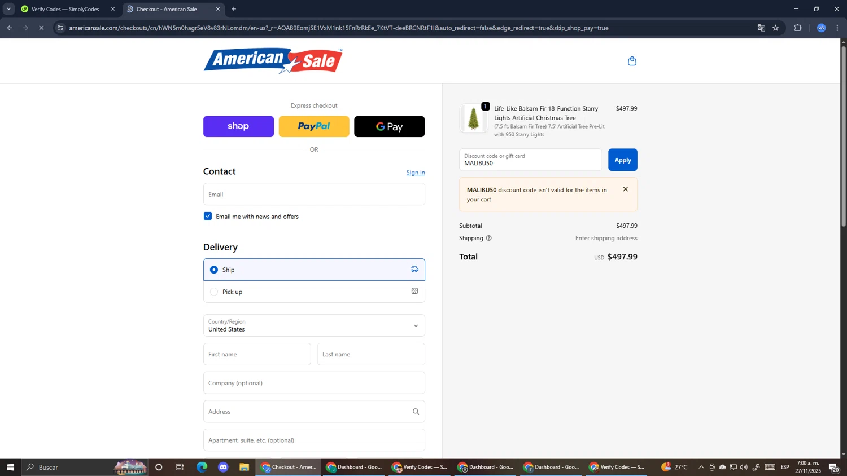Click the address search magnifier icon
The width and height of the screenshot is (847, 476).
(416, 412)
